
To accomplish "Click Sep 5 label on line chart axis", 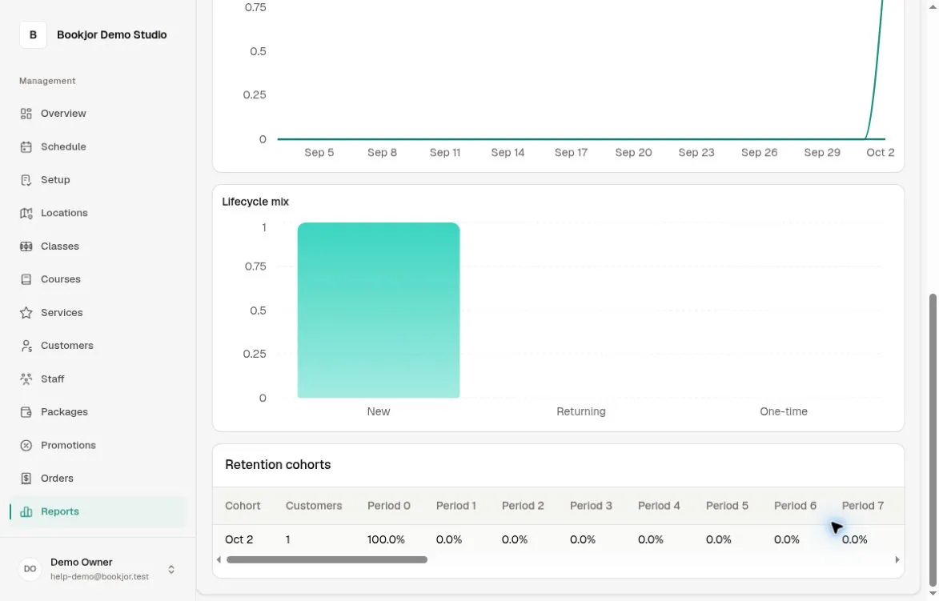I will click(319, 153).
